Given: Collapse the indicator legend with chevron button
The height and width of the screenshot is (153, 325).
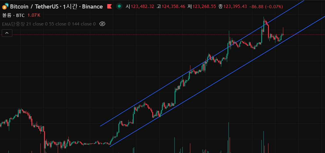Looking at the screenshot, I should [7, 33].
